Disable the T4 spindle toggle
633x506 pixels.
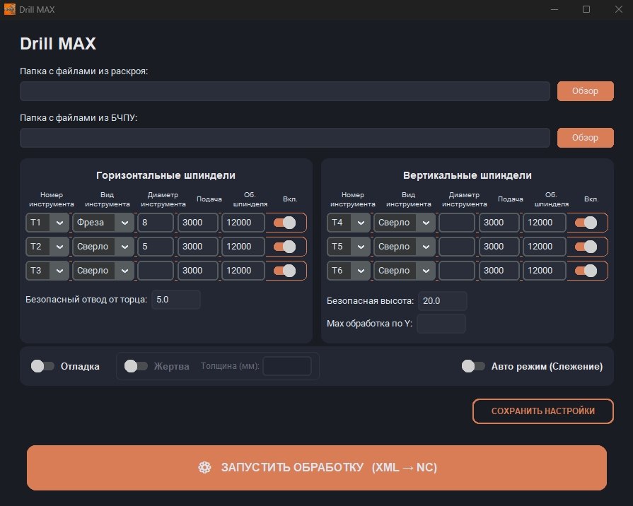point(586,223)
